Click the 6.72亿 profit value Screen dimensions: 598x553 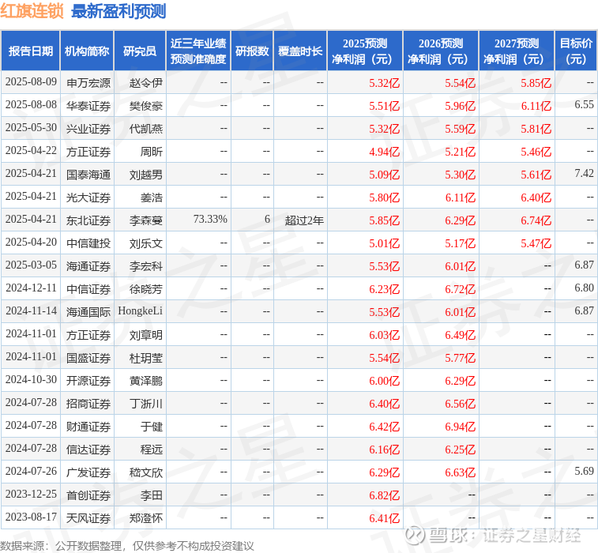[461, 289]
